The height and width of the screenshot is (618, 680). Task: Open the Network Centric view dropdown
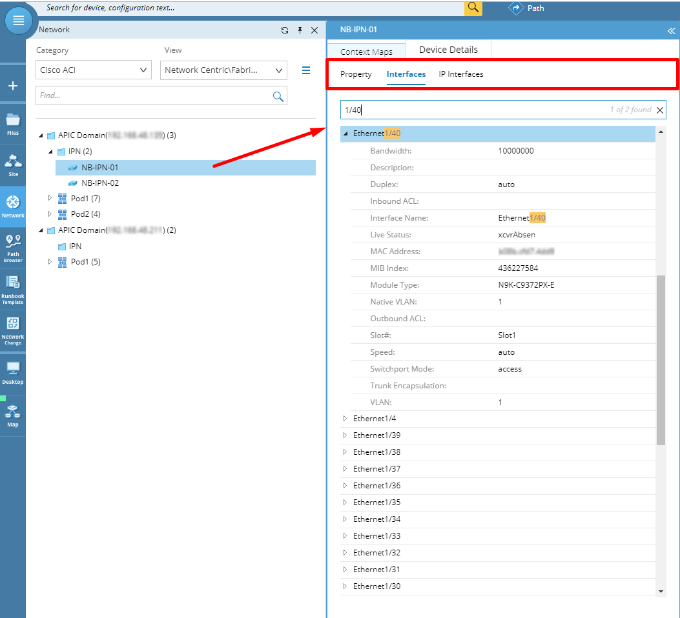pos(223,70)
